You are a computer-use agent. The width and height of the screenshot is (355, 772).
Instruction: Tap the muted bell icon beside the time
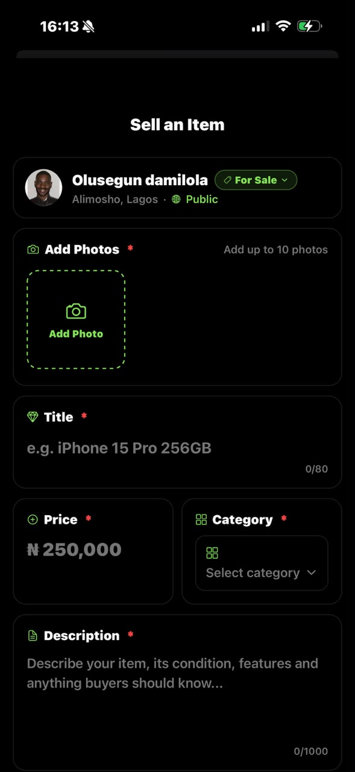click(x=89, y=27)
